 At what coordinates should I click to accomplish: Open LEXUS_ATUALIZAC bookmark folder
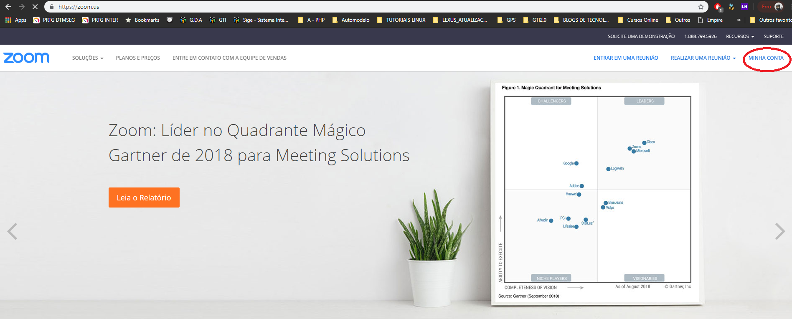(x=460, y=20)
